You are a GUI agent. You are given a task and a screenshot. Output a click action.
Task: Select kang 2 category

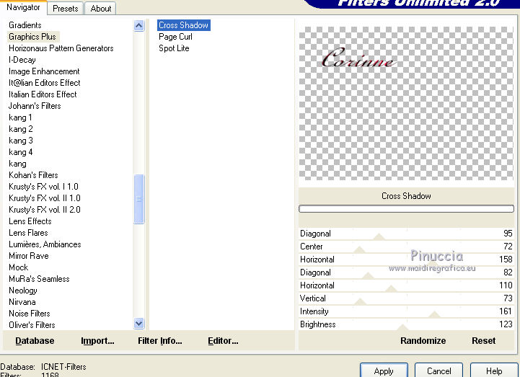point(21,129)
